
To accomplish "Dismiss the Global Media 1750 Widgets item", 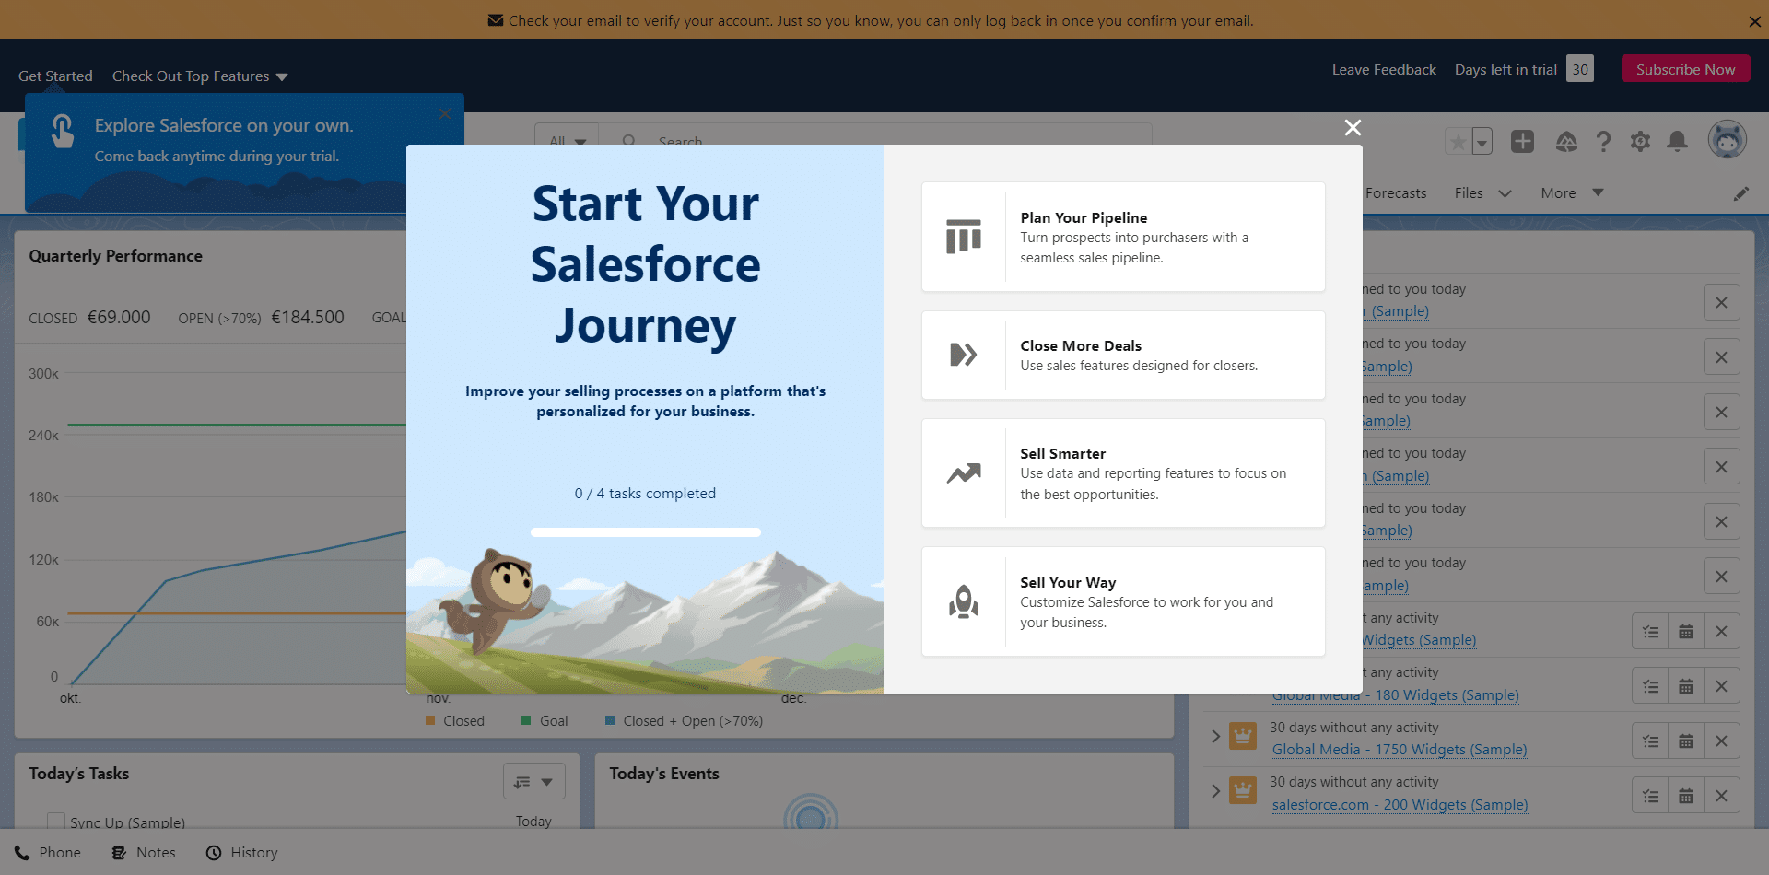I will [x=1721, y=741].
